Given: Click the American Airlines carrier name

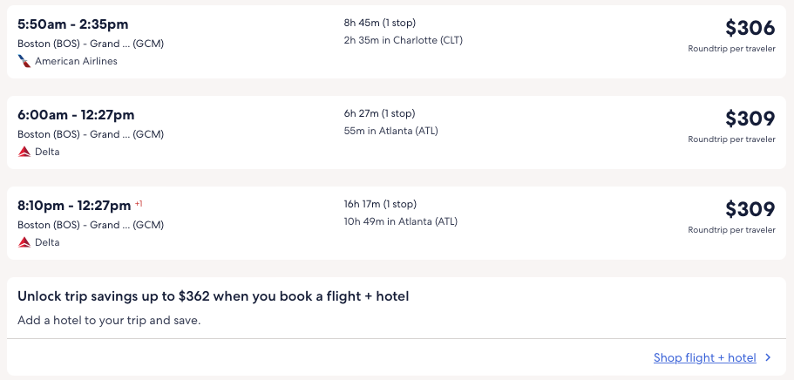Looking at the screenshot, I should click(76, 61).
